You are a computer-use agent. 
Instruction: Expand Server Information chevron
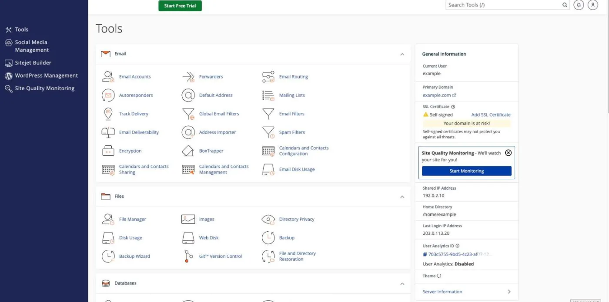509,292
